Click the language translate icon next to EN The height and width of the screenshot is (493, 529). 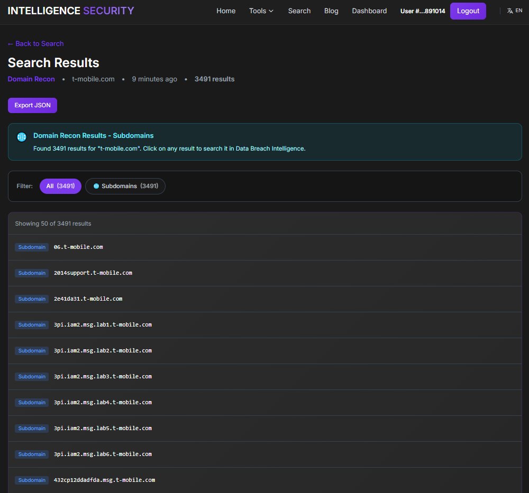510,11
